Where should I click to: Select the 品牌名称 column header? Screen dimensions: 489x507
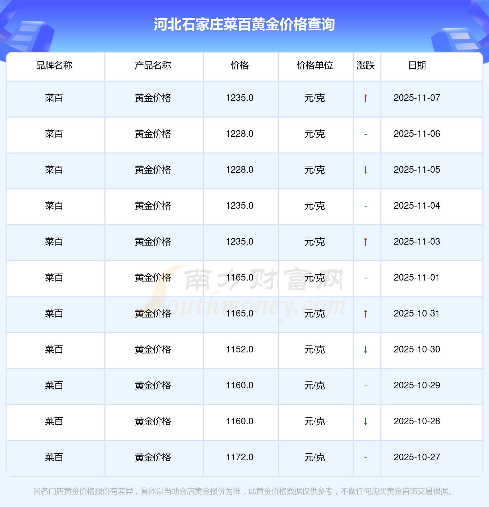pos(54,65)
